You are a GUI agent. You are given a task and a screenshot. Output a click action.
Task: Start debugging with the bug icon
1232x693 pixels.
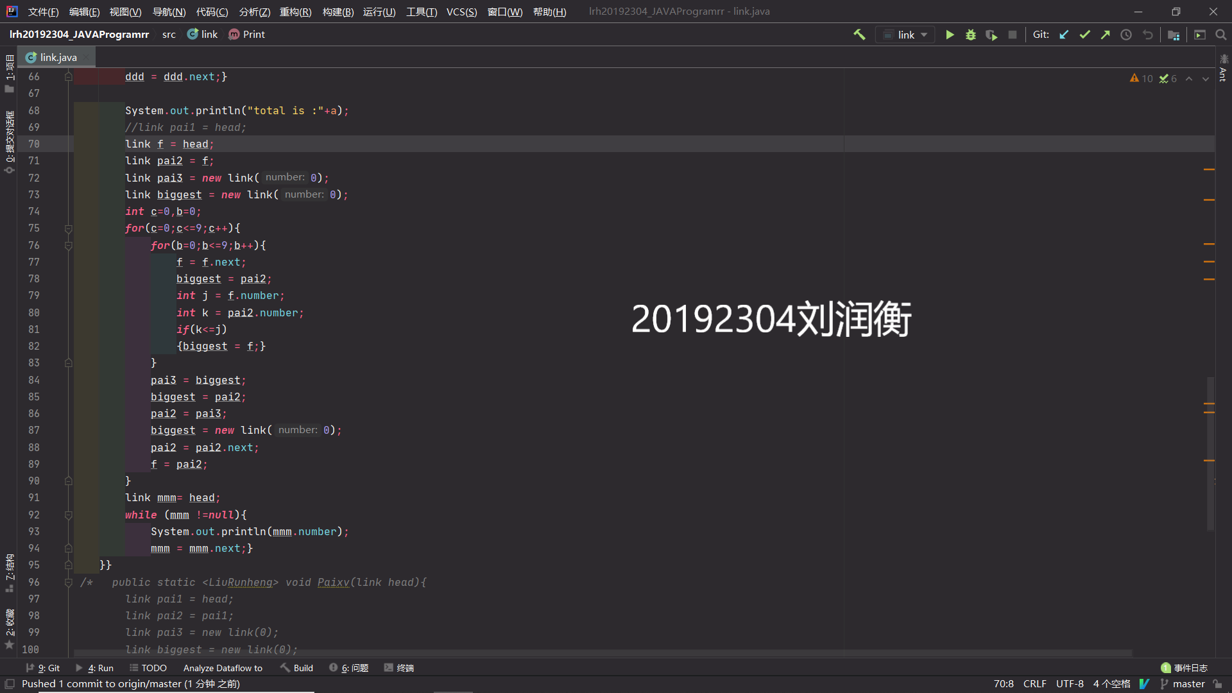pos(971,35)
